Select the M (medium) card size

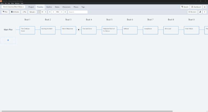tap(42, 12)
